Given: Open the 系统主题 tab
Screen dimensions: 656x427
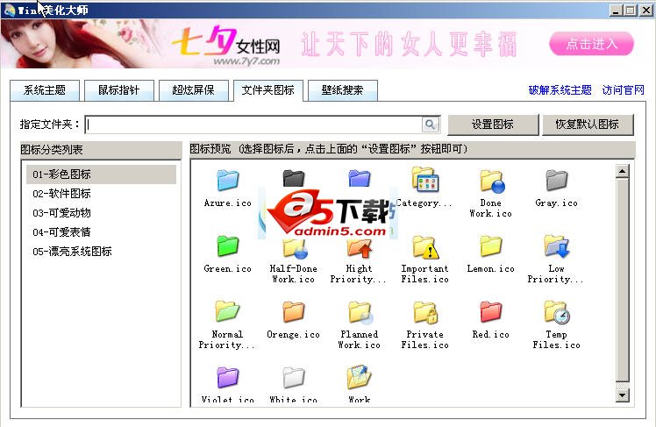Looking at the screenshot, I should click(45, 90).
